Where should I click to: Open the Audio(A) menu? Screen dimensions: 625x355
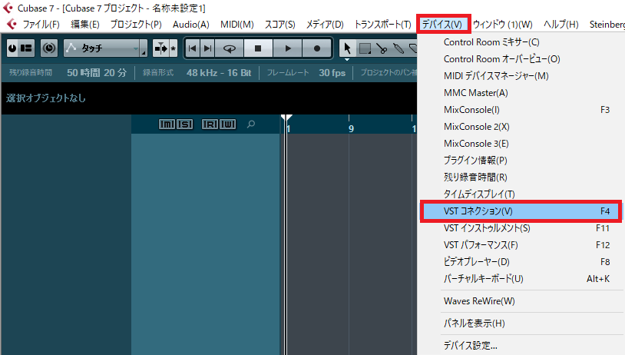[x=191, y=25]
